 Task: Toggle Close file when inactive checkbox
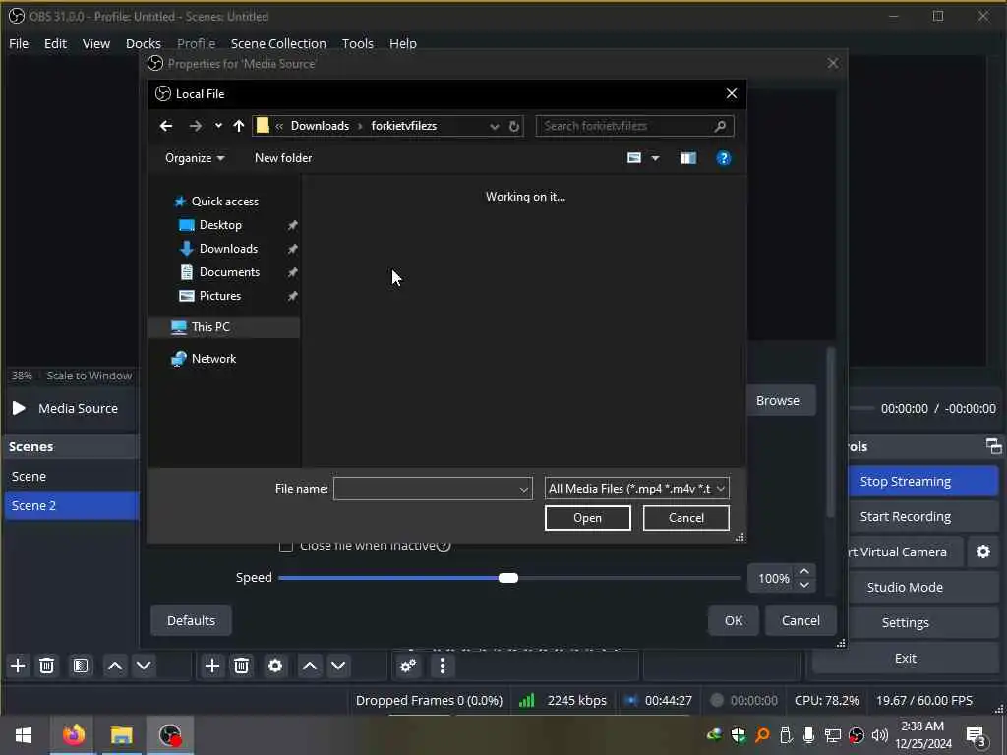point(286,546)
